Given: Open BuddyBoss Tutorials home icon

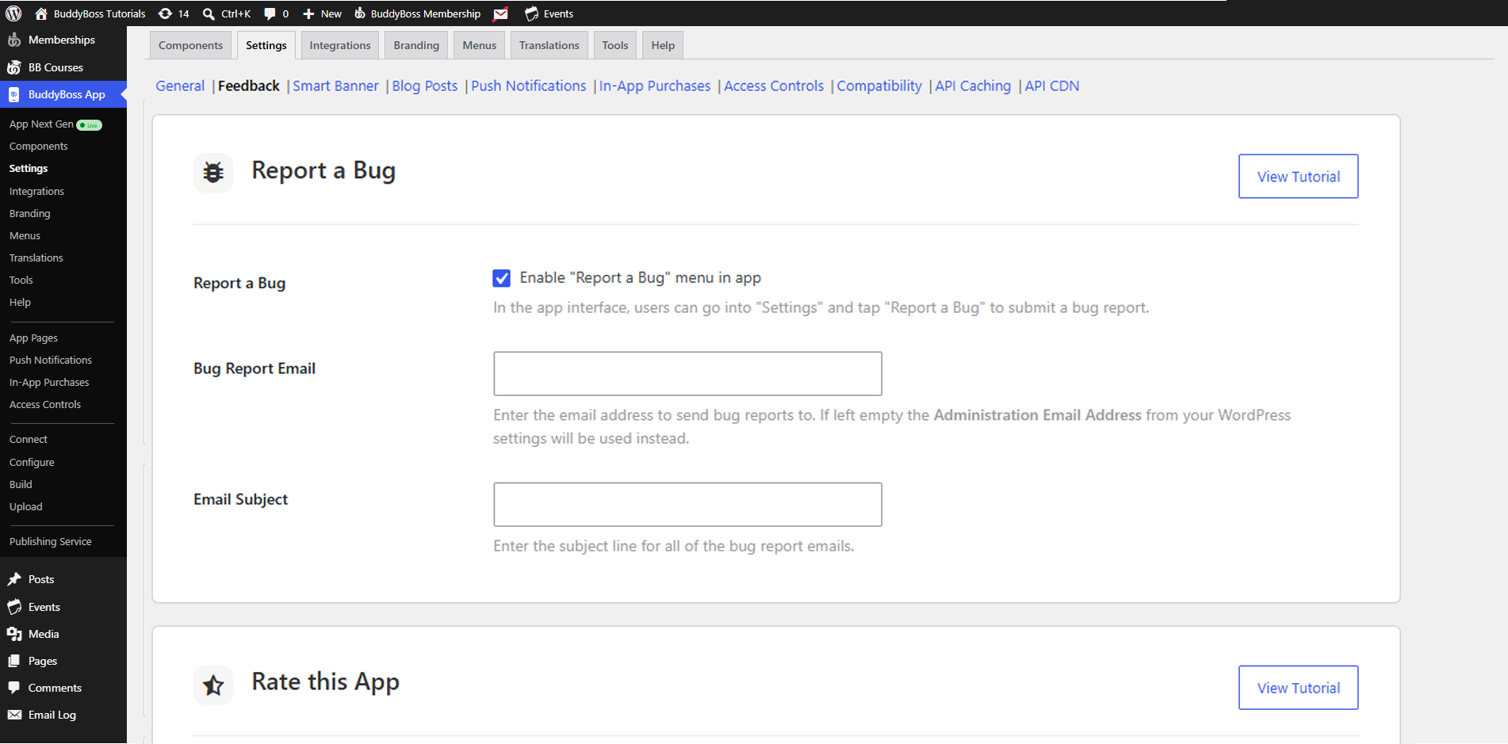Looking at the screenshot, I should click(41, 13).
